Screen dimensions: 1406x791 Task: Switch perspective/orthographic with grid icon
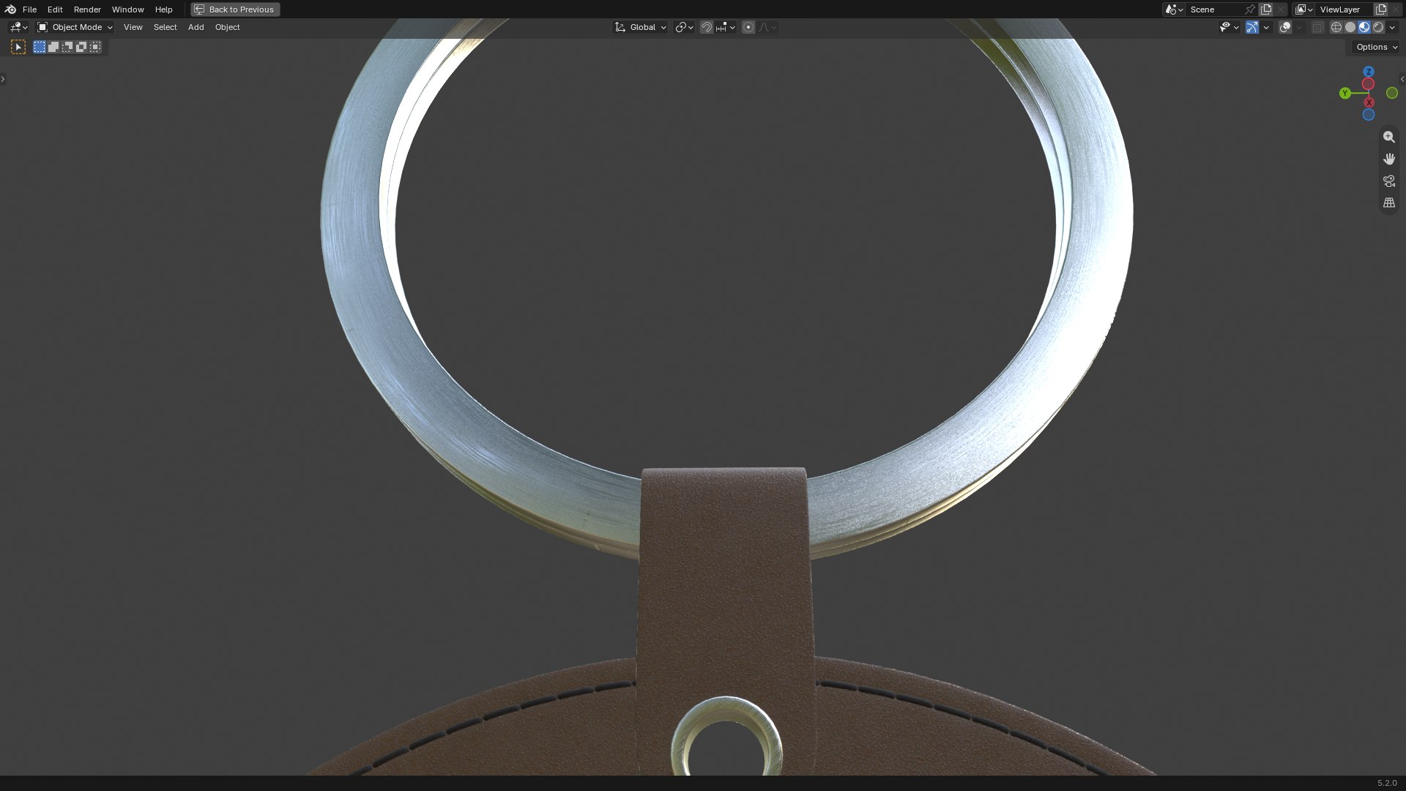(x=1388, y=203)
